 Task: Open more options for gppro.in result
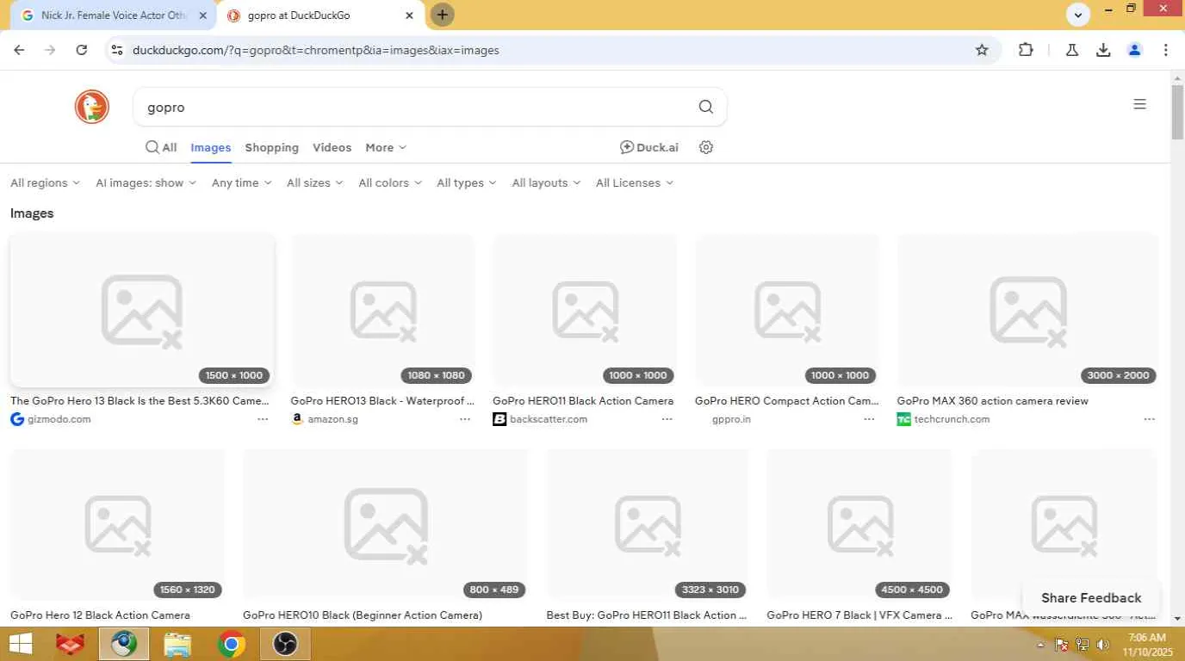coord(869,419)
